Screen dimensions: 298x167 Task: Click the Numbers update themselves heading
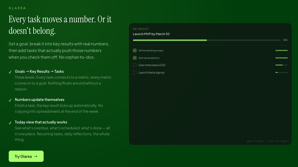tap(40, 100)
